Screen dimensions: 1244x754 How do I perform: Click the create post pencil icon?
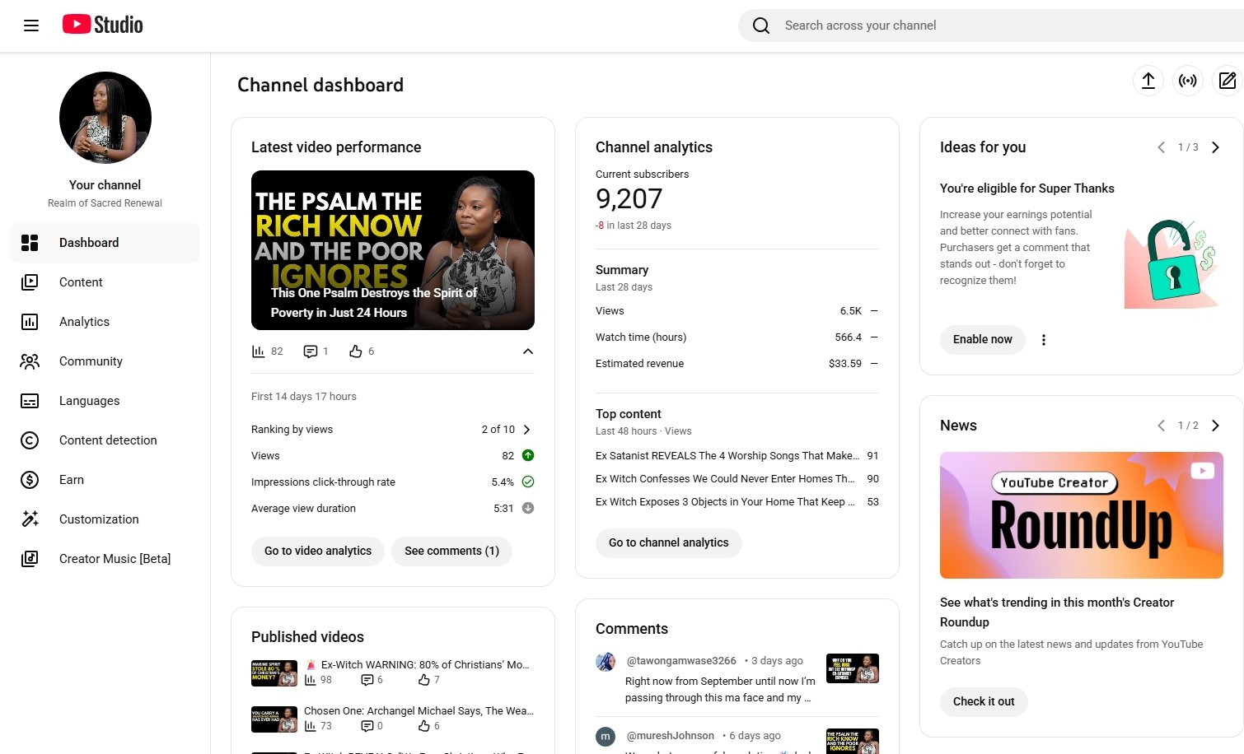pos(1227,81)
